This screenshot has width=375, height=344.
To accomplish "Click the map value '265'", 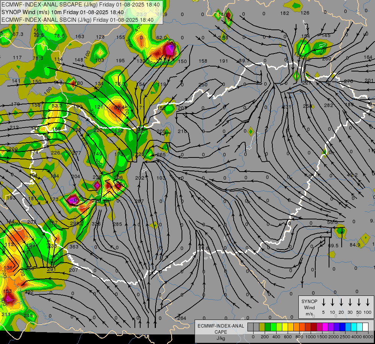I will pyautogui.click(x=161, y=154).
